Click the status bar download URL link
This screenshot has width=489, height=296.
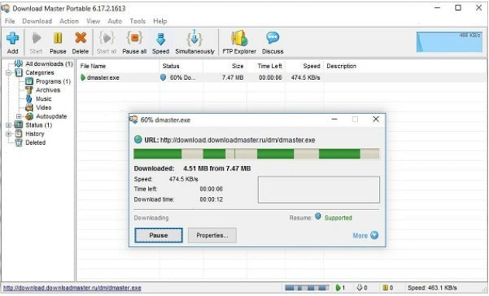point(72,287)
